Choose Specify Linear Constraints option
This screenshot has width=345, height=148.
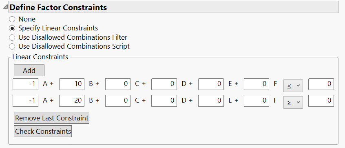coord(12,28)
